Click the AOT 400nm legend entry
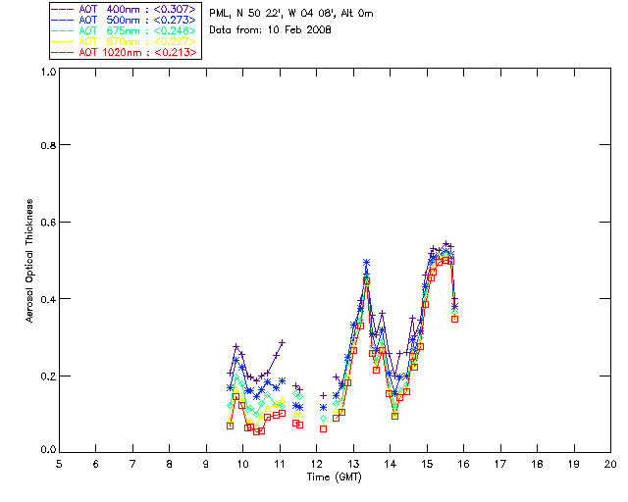This screenshot has width=628, height=502. [124, 9]
